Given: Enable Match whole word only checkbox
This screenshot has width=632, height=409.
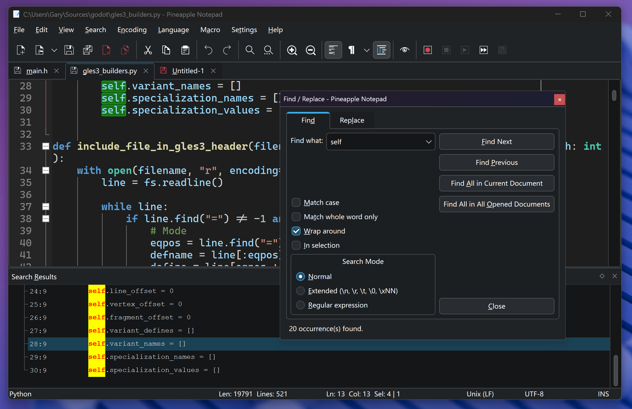Looking at the screenshot, I should pyautogui.click(x=296, y=217).
